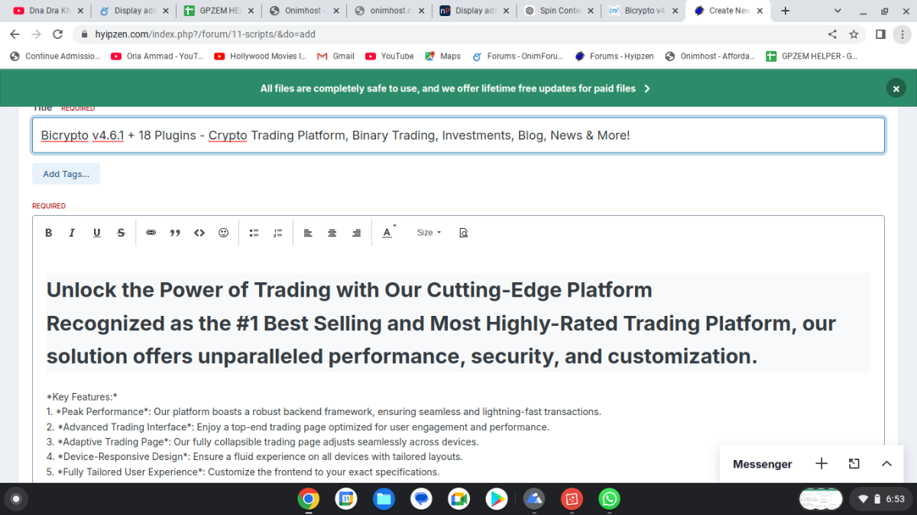Click the '*Key Features:*' line in the editor
The height and width of the screenshot is (515, 917).
click(82, 397)
